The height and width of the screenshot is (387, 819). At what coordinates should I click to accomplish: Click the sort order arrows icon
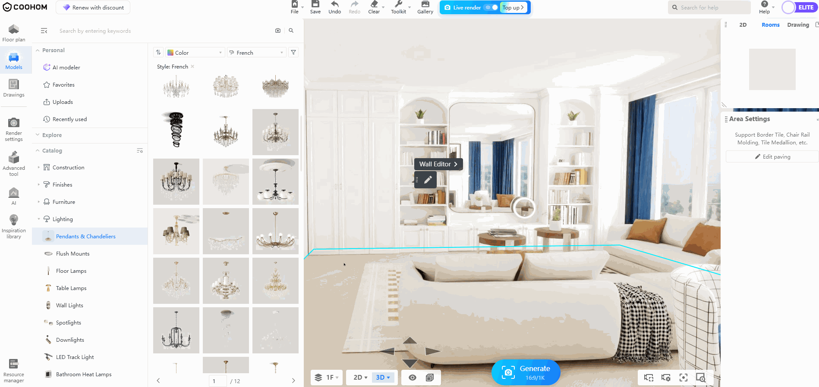click(158, 52)
